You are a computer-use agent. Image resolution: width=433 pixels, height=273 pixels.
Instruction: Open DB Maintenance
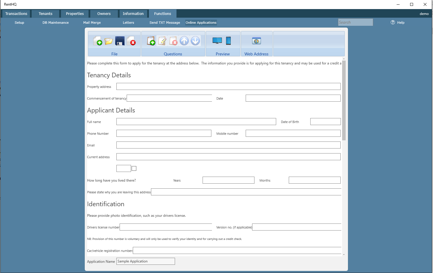pos(56,23)
